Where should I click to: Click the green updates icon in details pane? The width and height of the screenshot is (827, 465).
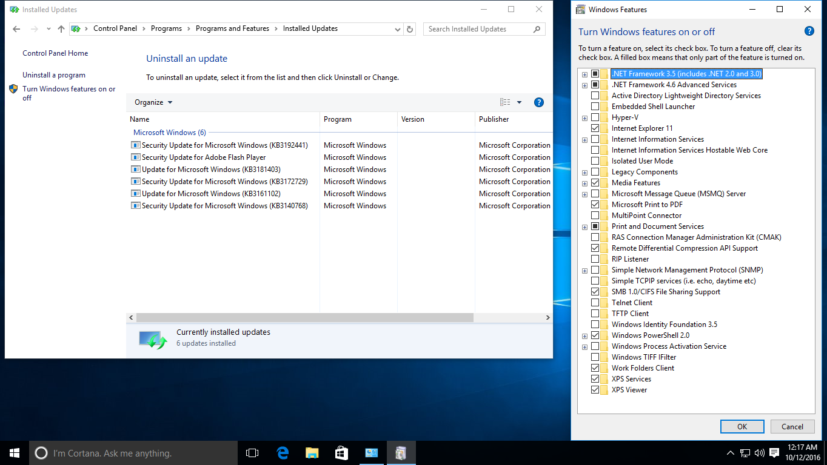coord(153,340)
